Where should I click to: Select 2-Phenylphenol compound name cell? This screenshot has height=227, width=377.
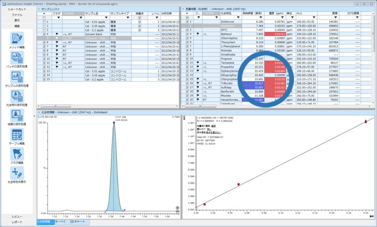coord(231,46)
